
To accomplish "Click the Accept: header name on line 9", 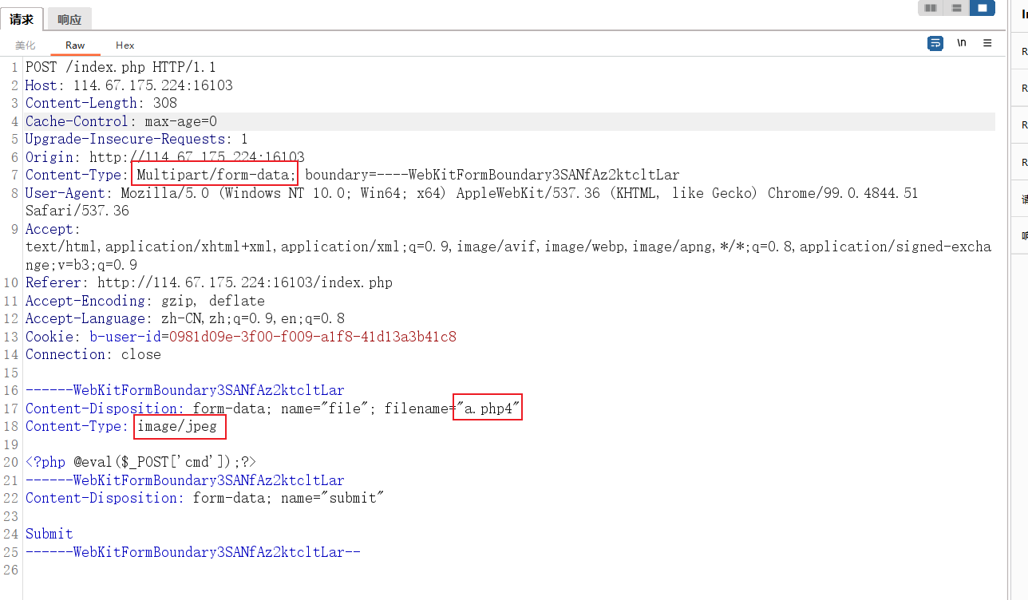I will point(53,229).
